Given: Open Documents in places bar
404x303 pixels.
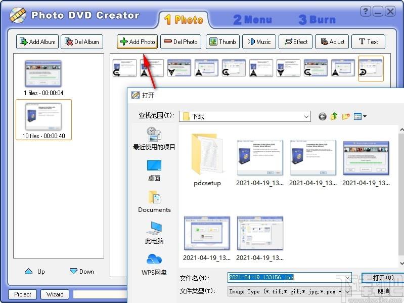Looking at the screenshot, I should click(154, 202).
